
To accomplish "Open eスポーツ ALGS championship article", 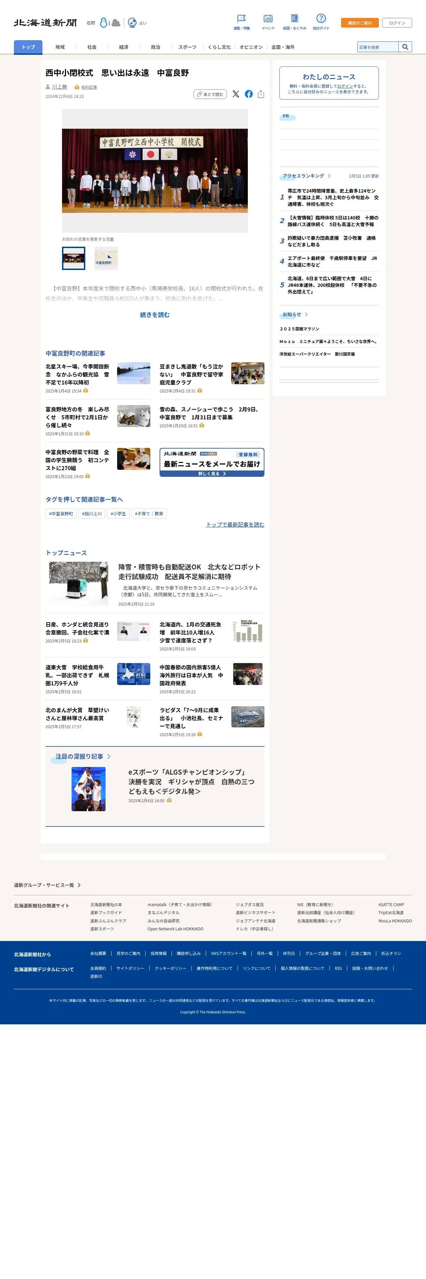I will pos(191,782).
